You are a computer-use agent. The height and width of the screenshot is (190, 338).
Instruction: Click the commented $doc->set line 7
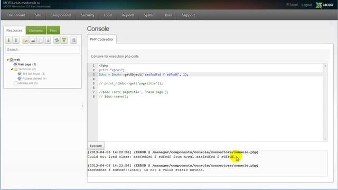[134, 92]
